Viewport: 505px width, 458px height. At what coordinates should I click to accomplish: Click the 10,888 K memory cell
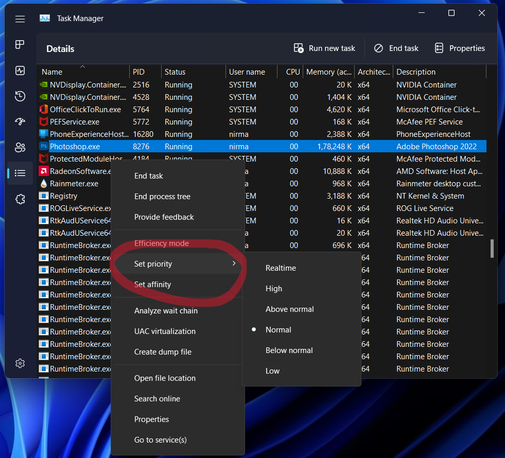click(x=337, y=171)
